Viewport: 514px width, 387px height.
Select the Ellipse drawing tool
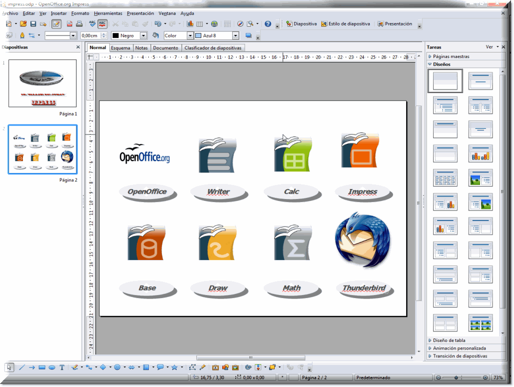pos(52,367)
